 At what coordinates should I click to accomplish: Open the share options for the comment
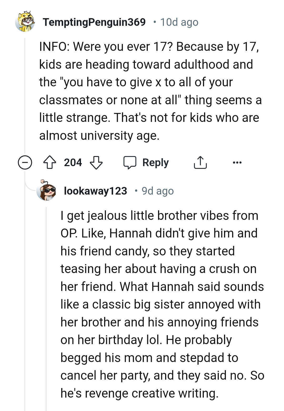(200, 162)
